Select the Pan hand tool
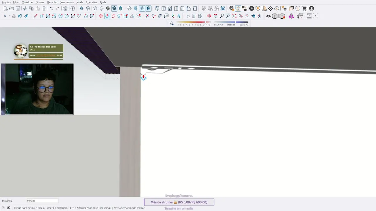This screenshot has width=376, height=211. (216, 16)
